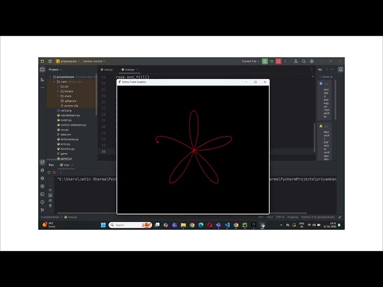Open IDE settings gear icon
383x287 pixels.
tap(312, 61)
